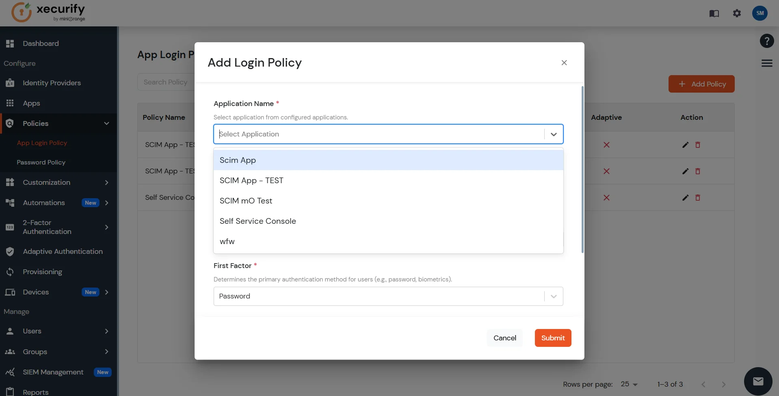Choose SCIM mO Test option
This screenshot has height=396, width=779.
(x=388, y=201)
